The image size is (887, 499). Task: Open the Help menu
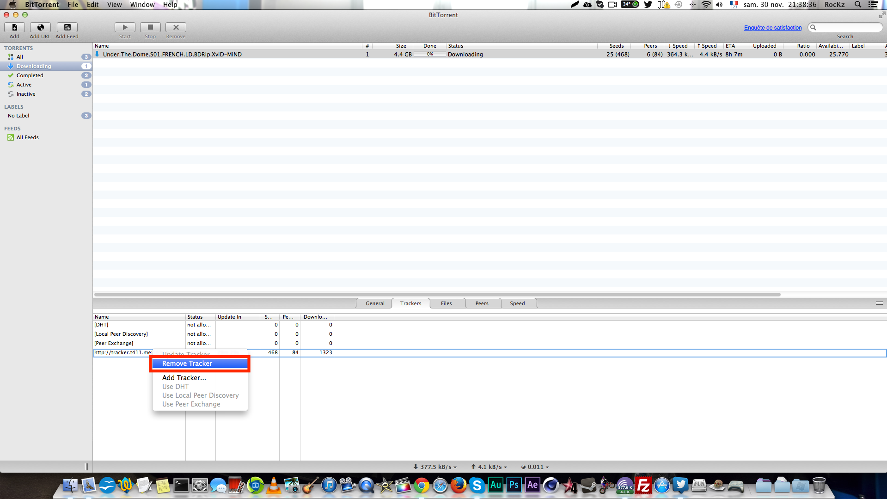[170, 5]
